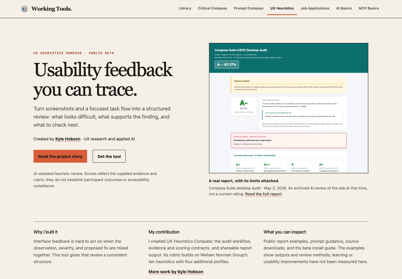402x279 pixels.
Task: Open the Library nav item
Action: point(185,8)
